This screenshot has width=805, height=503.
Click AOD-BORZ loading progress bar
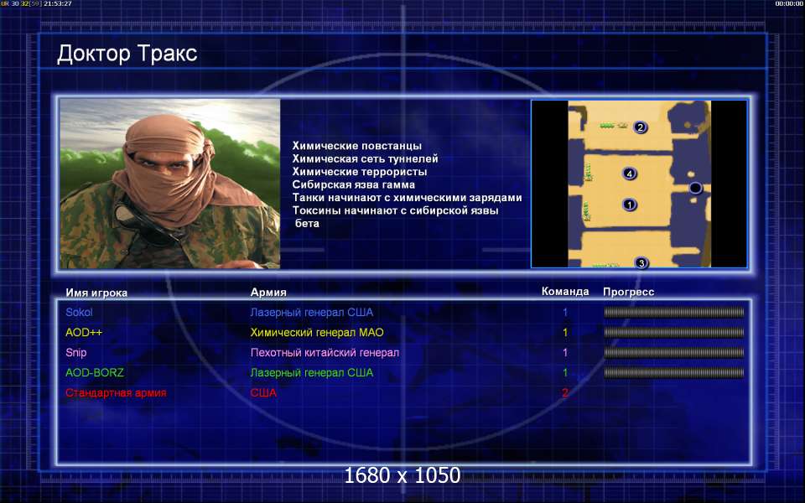coord(673,372)
